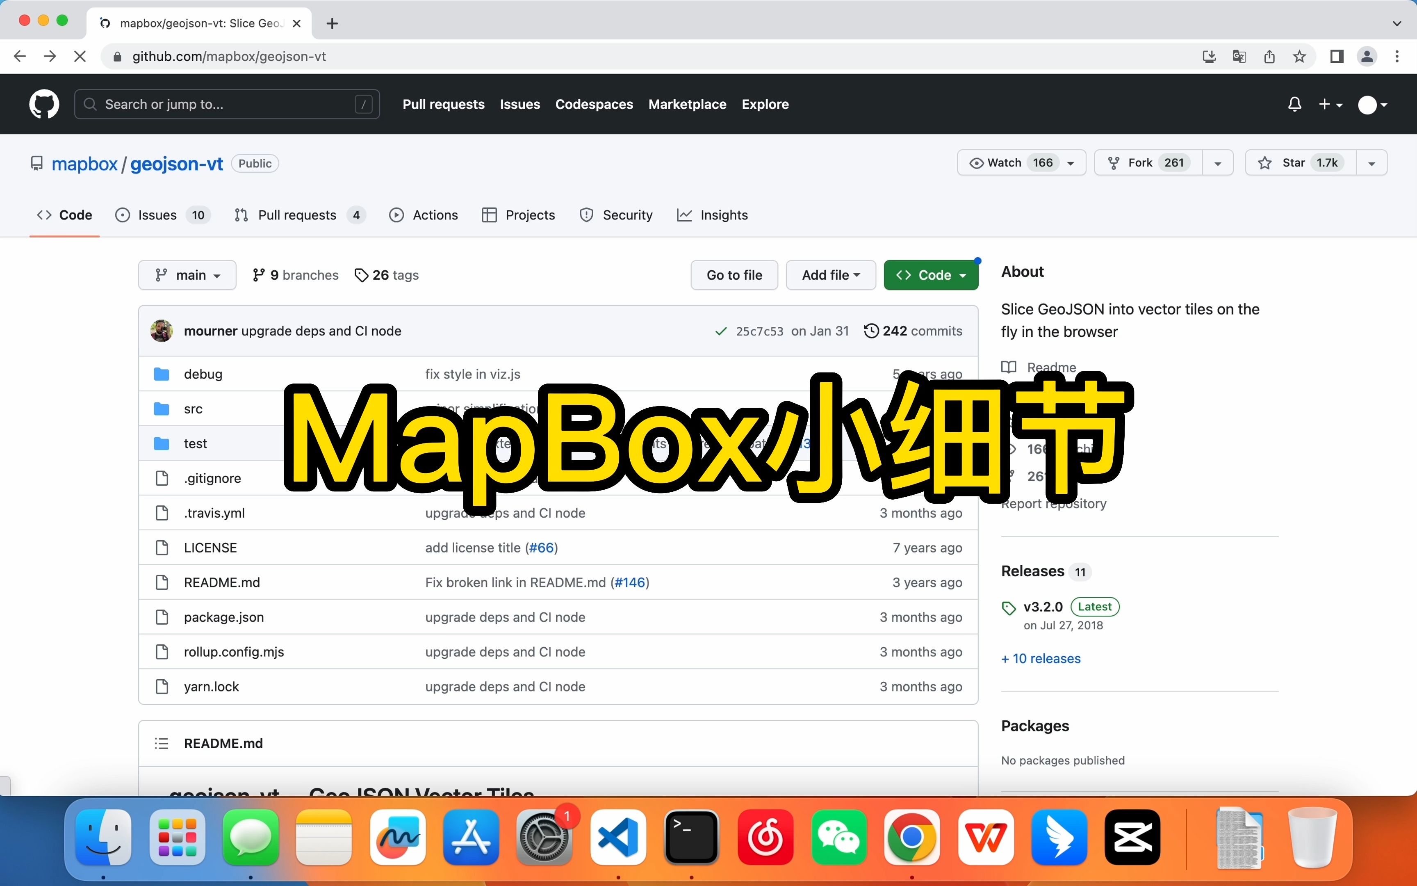Click the Go to file button
Screen dimensions: 1417x886
734,275
